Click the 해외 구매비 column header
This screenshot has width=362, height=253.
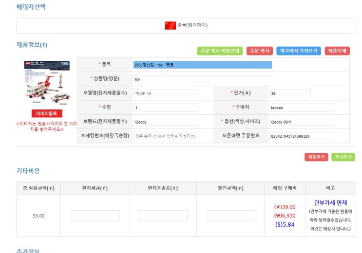click(285, 188)
